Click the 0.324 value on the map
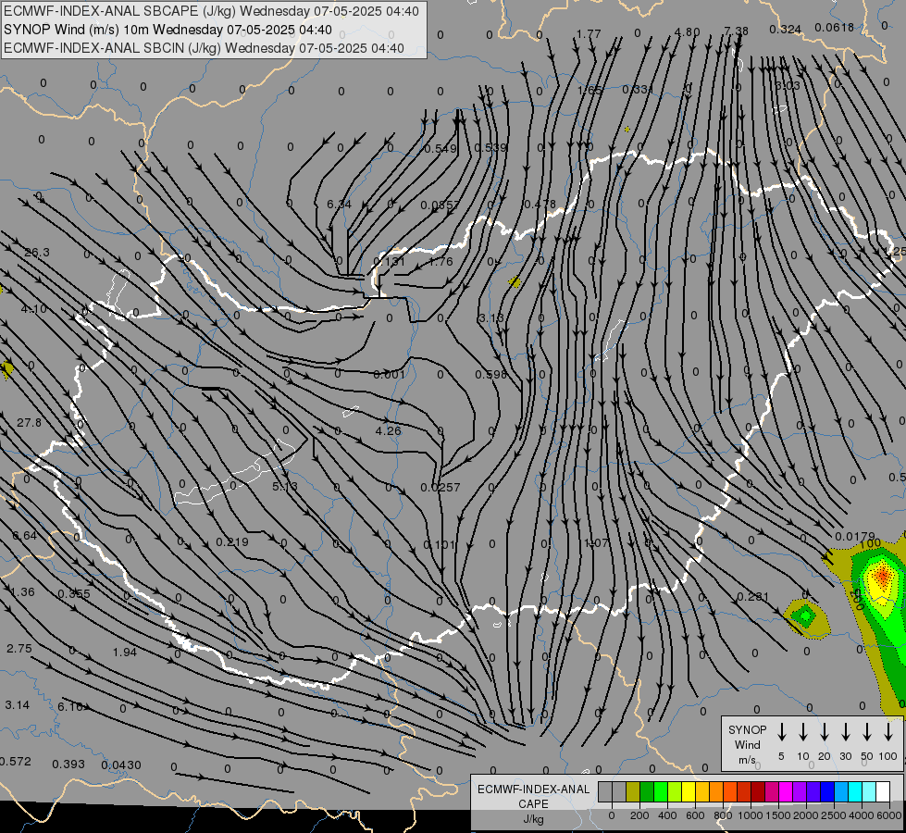 pos(786,30)
